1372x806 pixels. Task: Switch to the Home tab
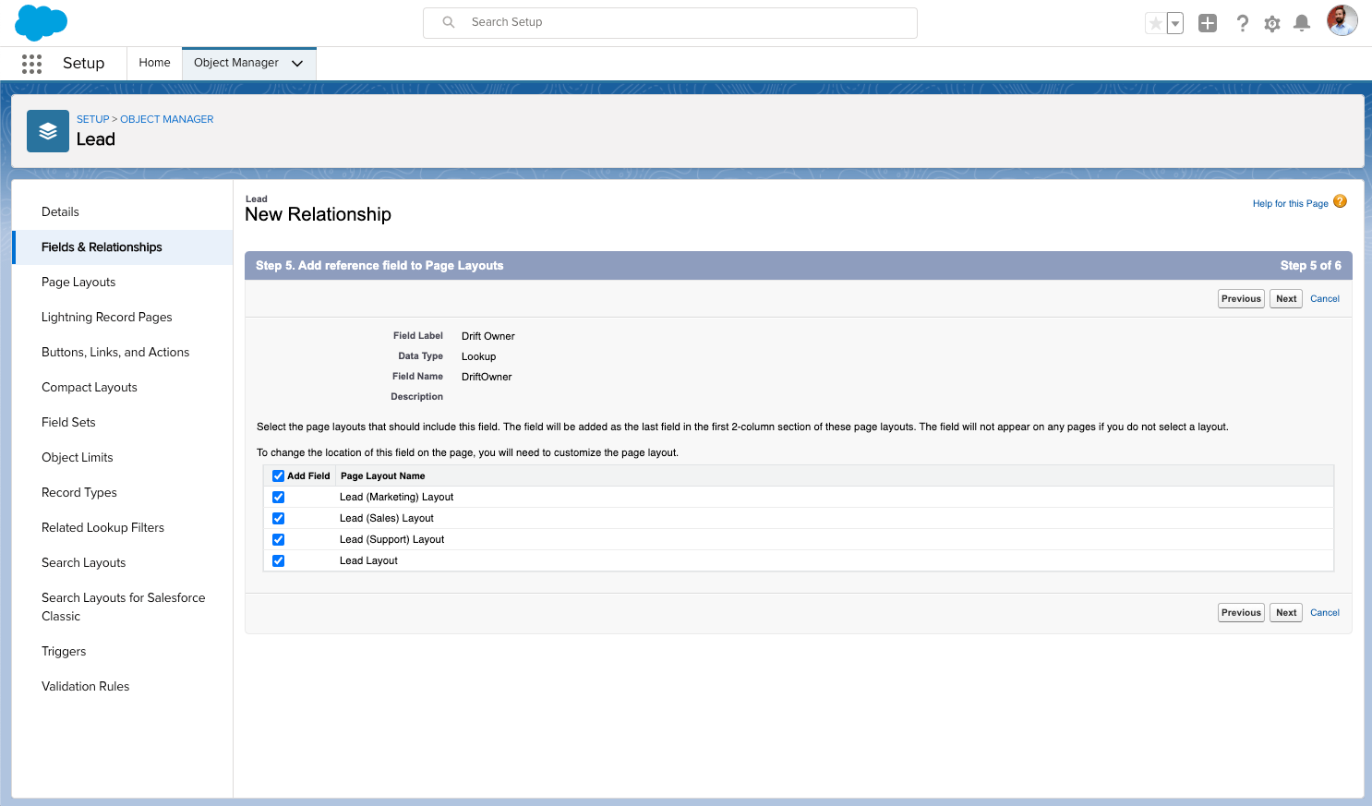(154, 63)
